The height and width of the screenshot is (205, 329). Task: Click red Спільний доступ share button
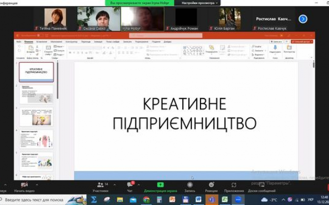(302, 42)
